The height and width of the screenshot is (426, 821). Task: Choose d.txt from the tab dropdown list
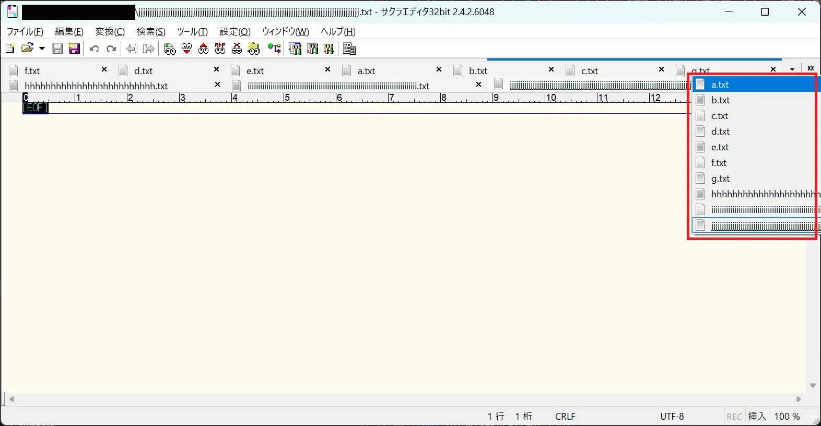click(x=720, y=132)
